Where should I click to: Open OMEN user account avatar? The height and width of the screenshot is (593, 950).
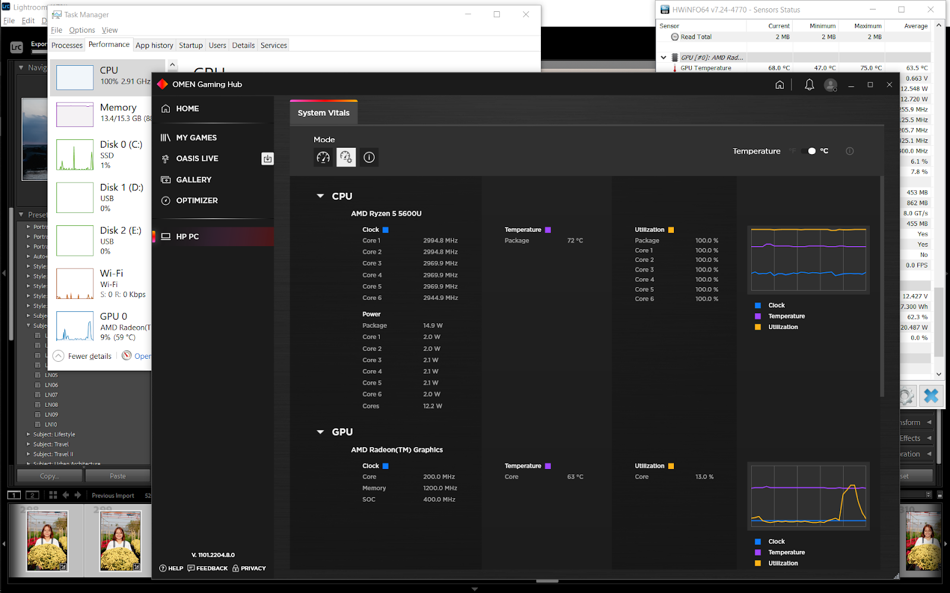point(831,85)
